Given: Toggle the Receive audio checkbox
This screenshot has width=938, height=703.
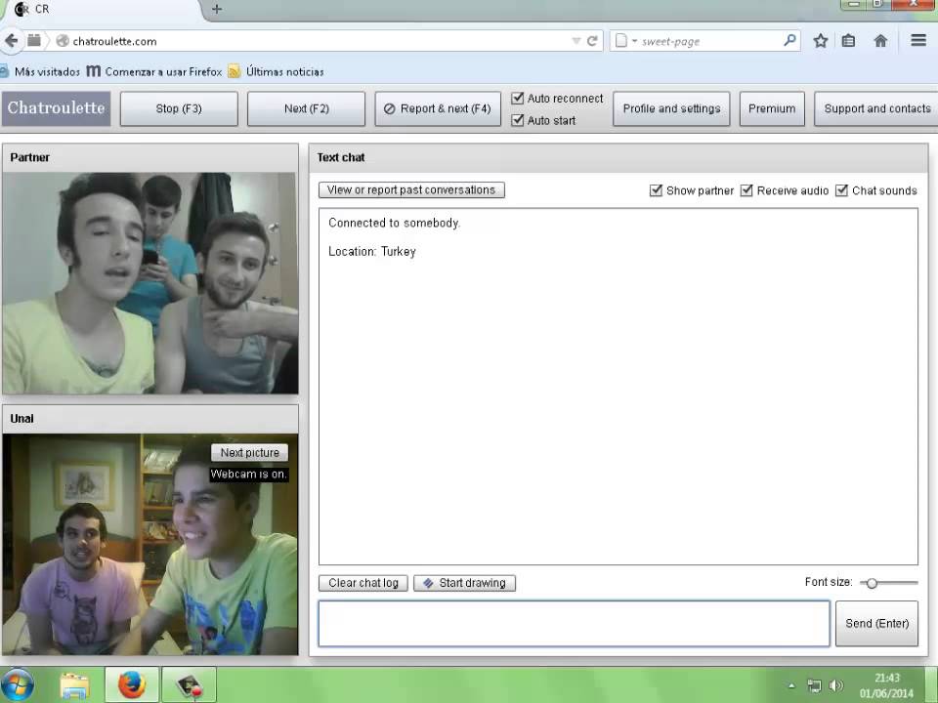Looking at the screenshot, I should pos(746,190).
